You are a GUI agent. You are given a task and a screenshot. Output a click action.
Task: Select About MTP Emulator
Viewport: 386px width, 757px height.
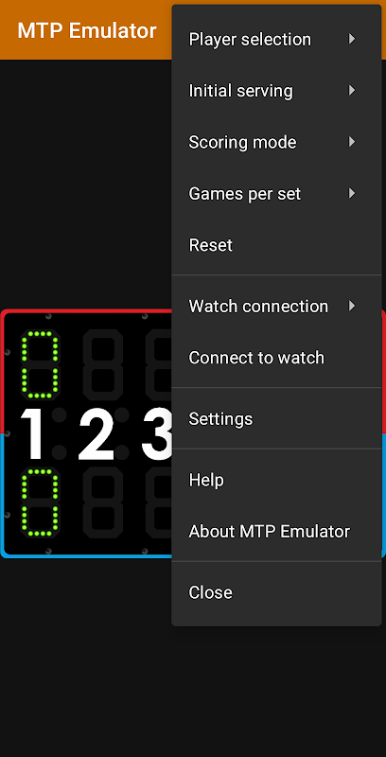276,532
